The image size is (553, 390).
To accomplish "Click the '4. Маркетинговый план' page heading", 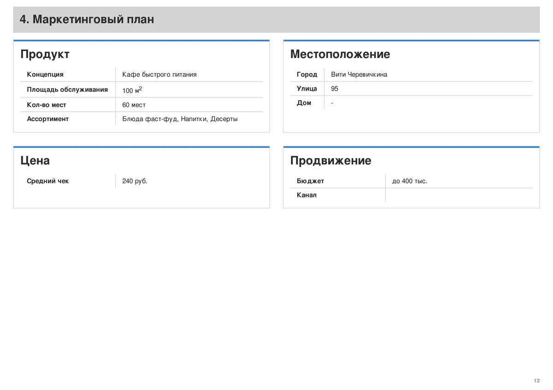I will (87, 20).
